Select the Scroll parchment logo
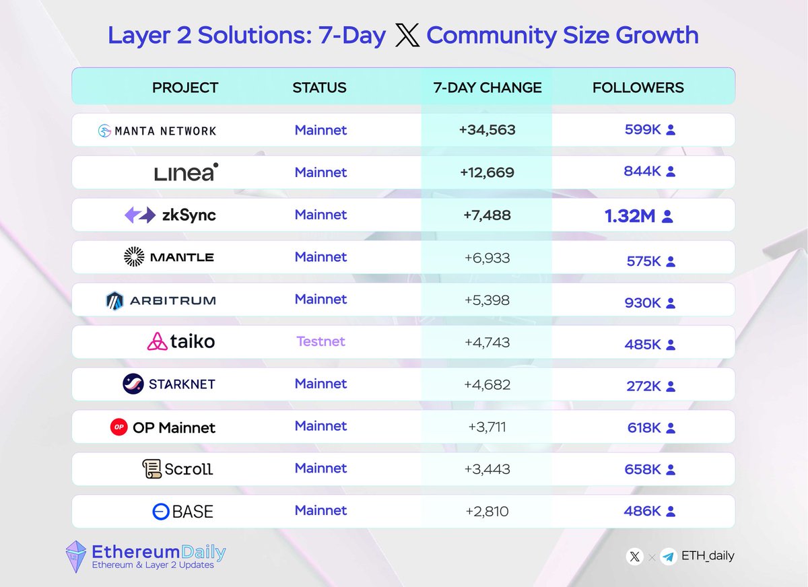The width and height of the screenshot is (808, 587). 152,469
